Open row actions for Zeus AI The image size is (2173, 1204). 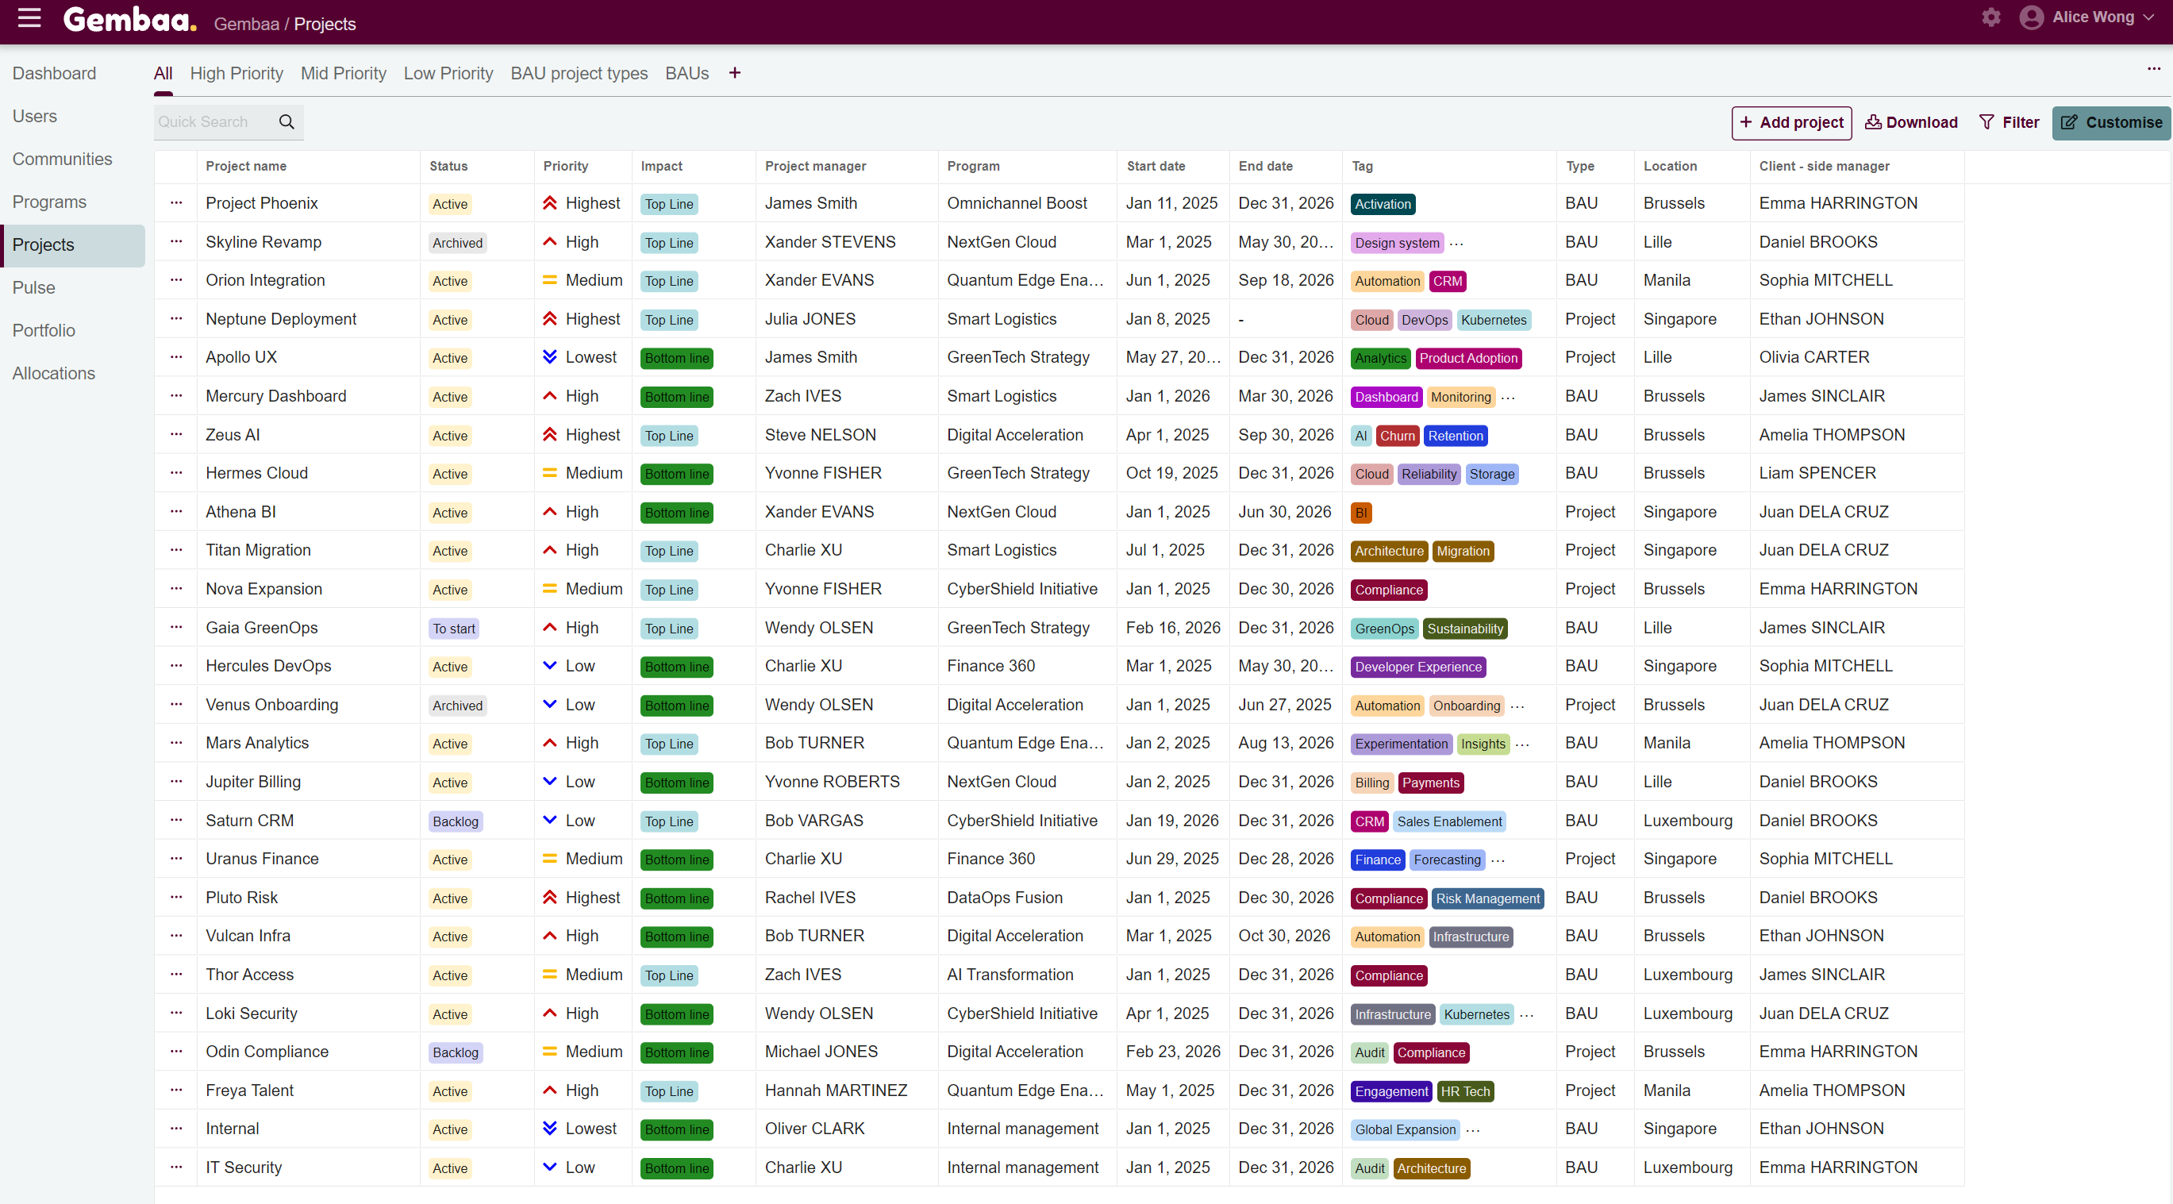175,434
